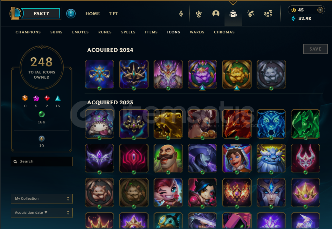
Task: Open the Collection briefcase icon
Action: coord(233,14)
